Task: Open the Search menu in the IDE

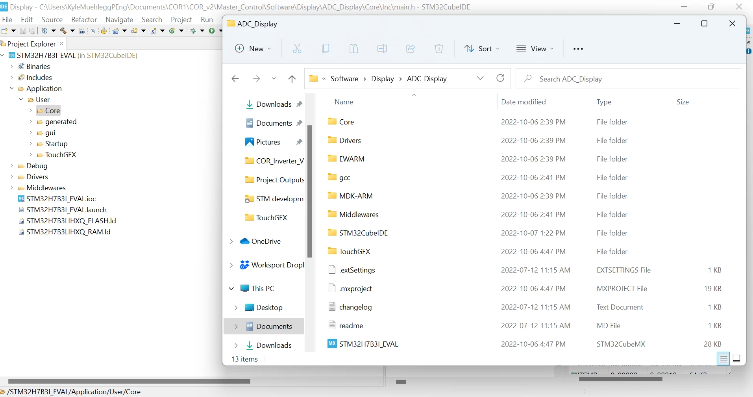Action: pyautogui.click(x=152, y=19)
